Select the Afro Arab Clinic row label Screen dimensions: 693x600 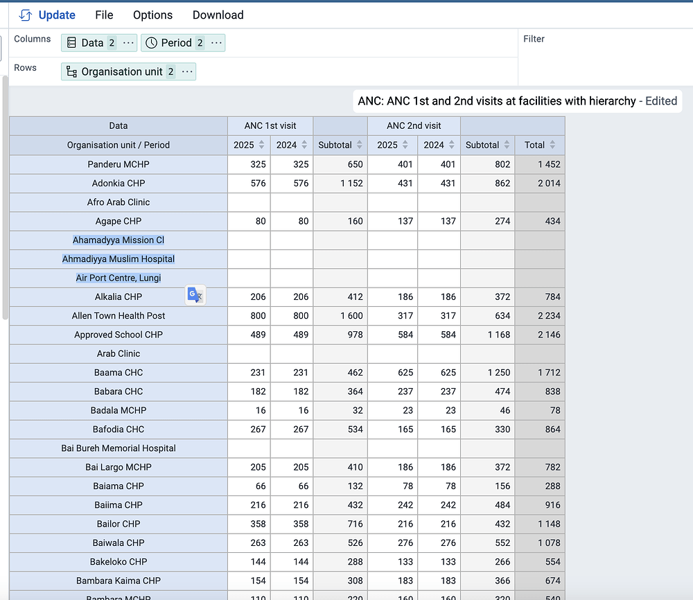click(119, 202)
